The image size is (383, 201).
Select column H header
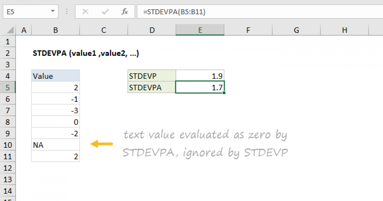pyautogui.click(x=344, y=30)
